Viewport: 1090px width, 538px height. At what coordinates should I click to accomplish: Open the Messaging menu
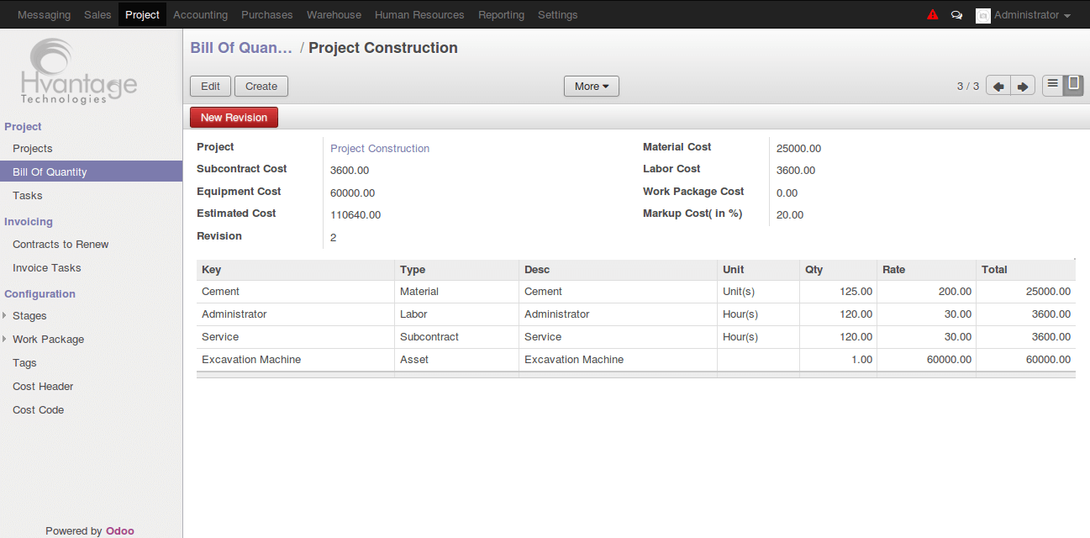pyautogui.click(x=44, y=14)
